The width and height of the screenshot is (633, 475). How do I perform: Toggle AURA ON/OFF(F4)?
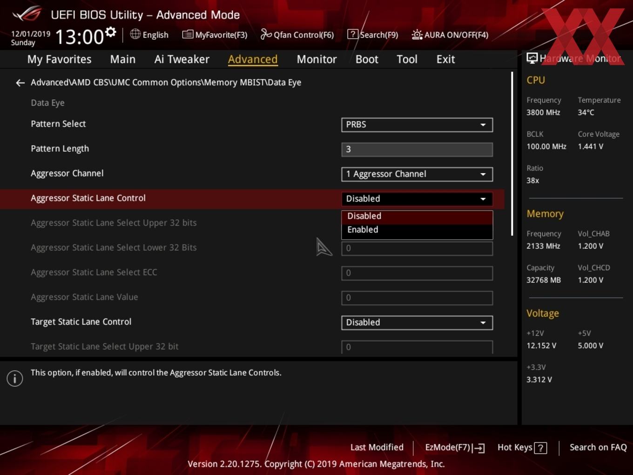(450, 35)
